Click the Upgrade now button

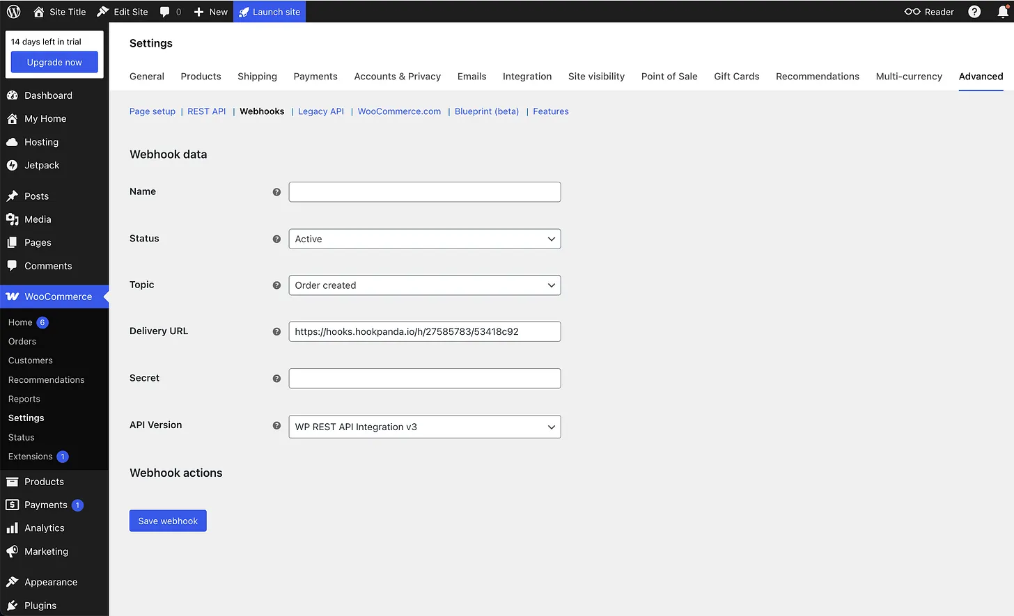pyautogui.click(x=54, y=63)
